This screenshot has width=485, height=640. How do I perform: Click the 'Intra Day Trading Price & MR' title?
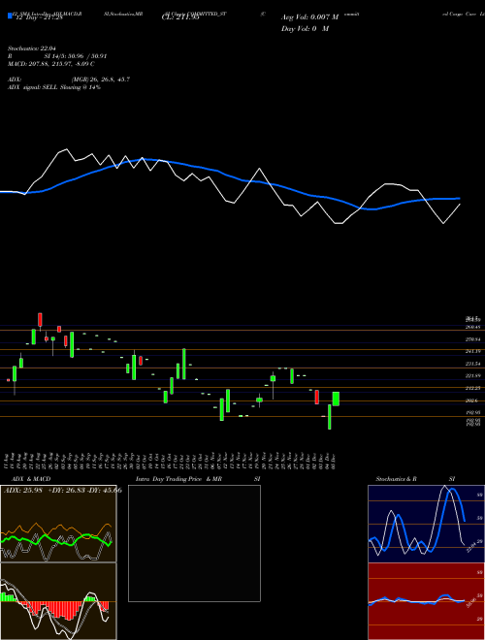[x=178, y=479]
